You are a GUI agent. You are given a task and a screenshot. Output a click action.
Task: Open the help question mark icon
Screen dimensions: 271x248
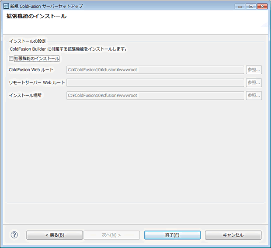click(x=14, y=235)
